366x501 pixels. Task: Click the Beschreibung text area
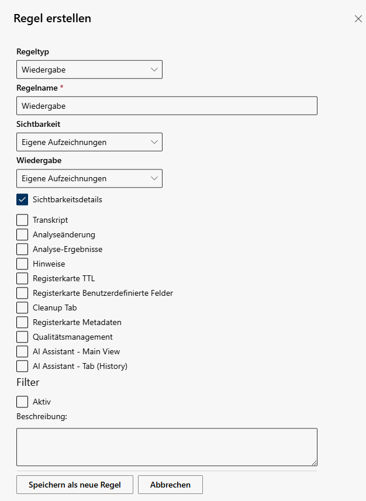167,447
